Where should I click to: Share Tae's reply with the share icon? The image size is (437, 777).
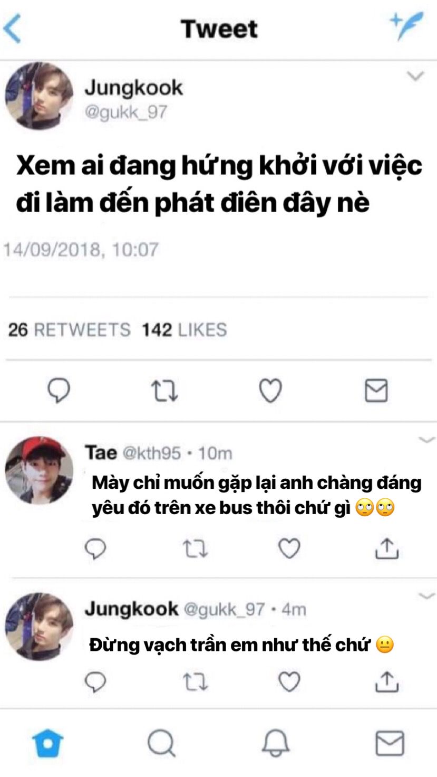pyautogui.click(x=386, y=548)
